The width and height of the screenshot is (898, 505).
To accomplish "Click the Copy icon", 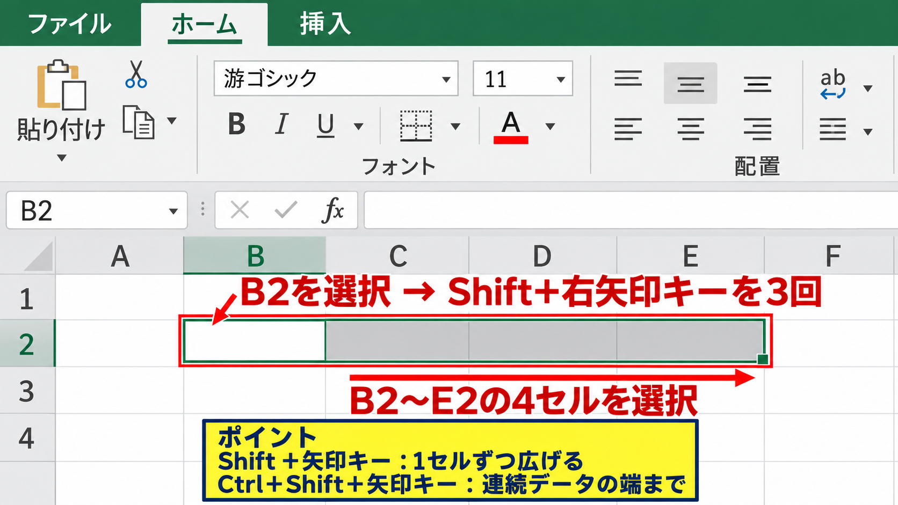I will [139, 122].
